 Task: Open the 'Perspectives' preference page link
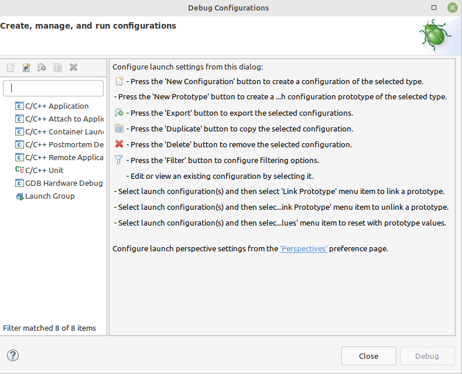coord(303,249)
